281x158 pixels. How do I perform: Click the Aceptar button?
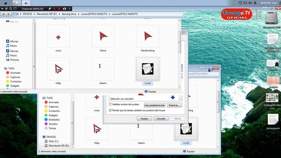point(144,118)
